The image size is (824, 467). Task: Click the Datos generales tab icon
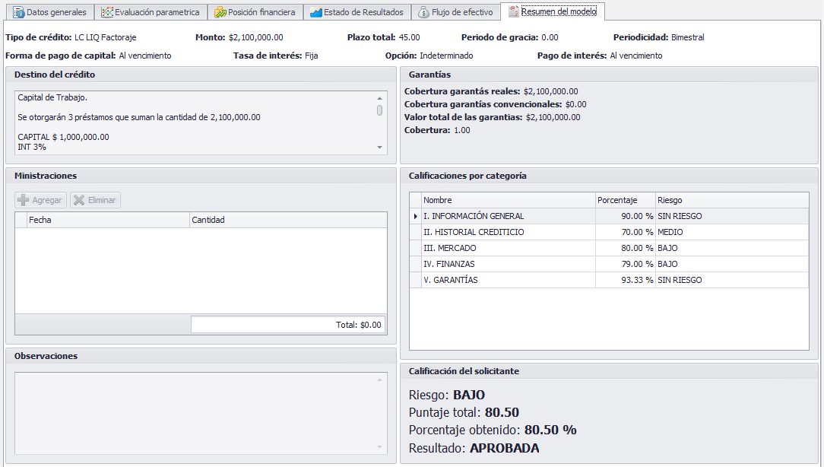tap(19, 12)
